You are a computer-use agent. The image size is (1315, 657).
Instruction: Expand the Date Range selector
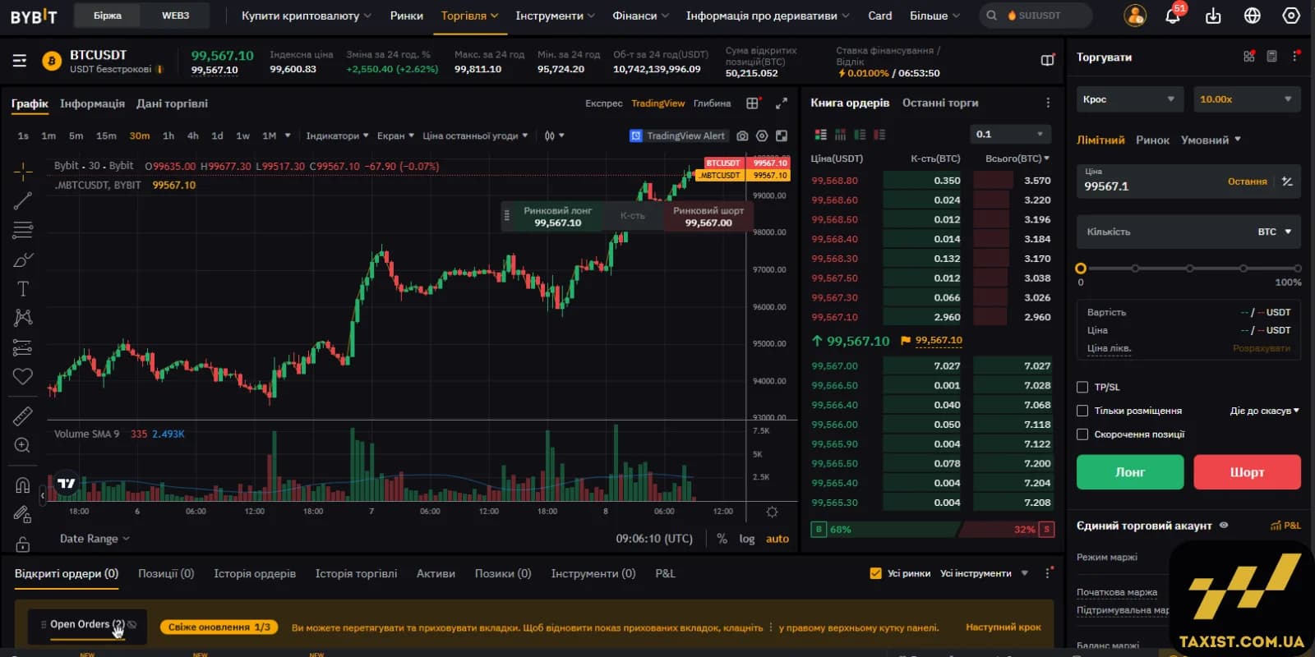[x=95, y=539]
